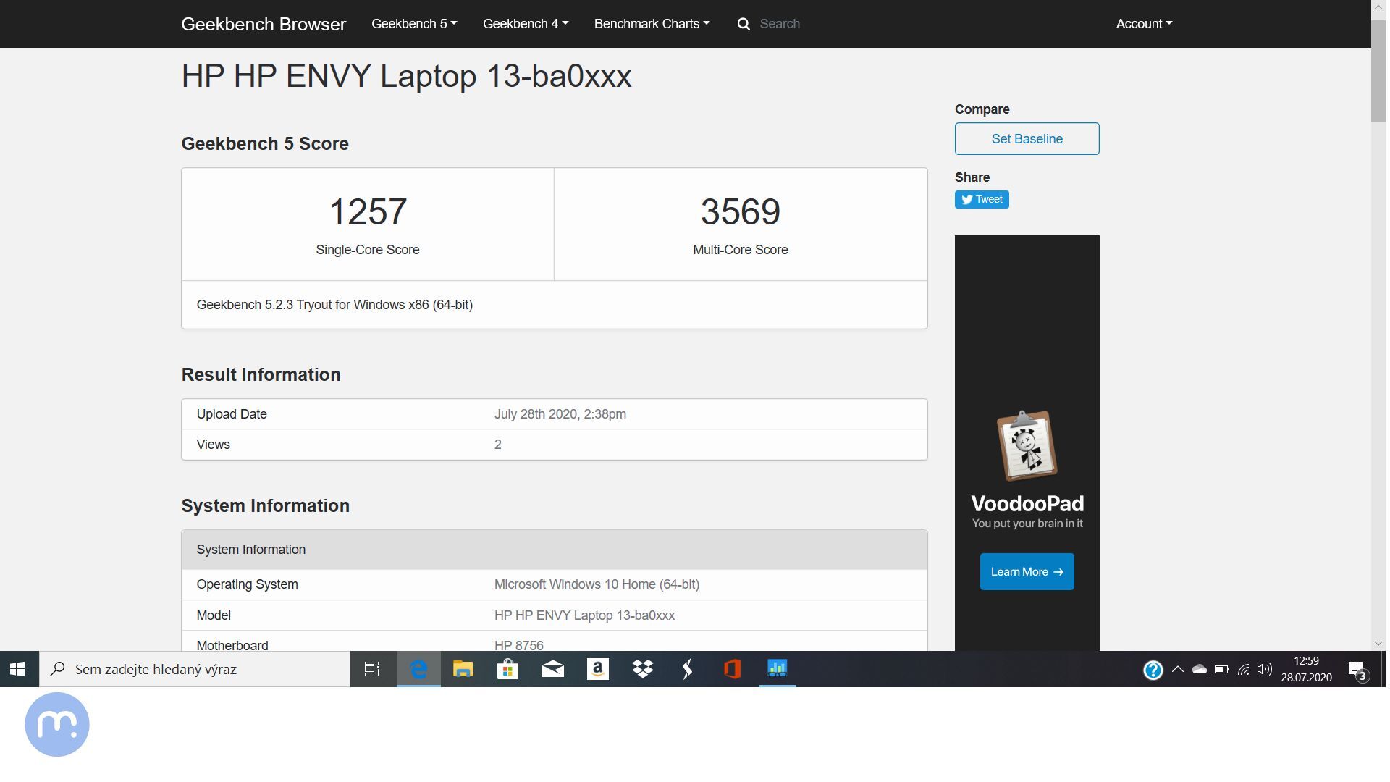Show hidden tray icons via the up arrow
This screenshot has height=782, width=1390.
[x=1177, y=669]
